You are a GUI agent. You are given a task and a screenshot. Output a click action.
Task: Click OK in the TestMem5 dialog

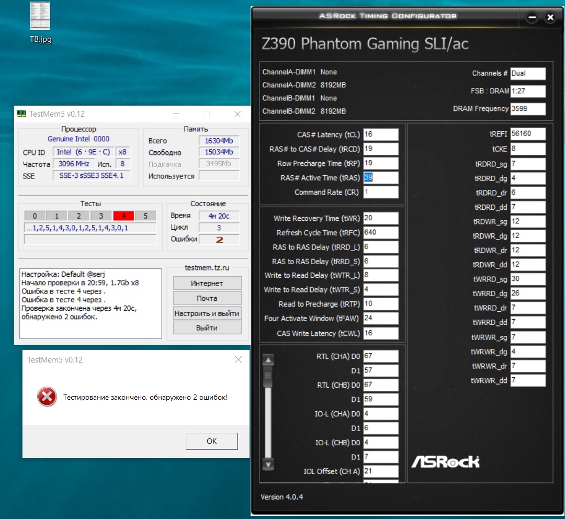click(212, 441)
